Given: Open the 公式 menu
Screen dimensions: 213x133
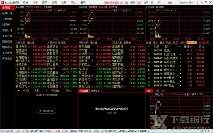Looking at the screenshot, I should [139, 2].
